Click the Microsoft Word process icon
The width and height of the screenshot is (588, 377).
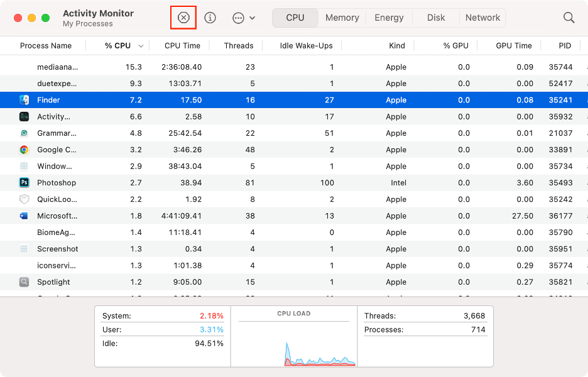point(24,216)
